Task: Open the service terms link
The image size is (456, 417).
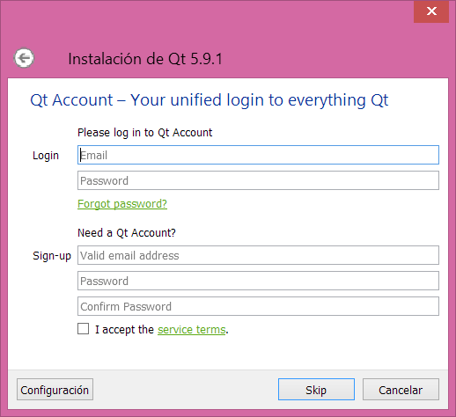Action: coord(192,330)
